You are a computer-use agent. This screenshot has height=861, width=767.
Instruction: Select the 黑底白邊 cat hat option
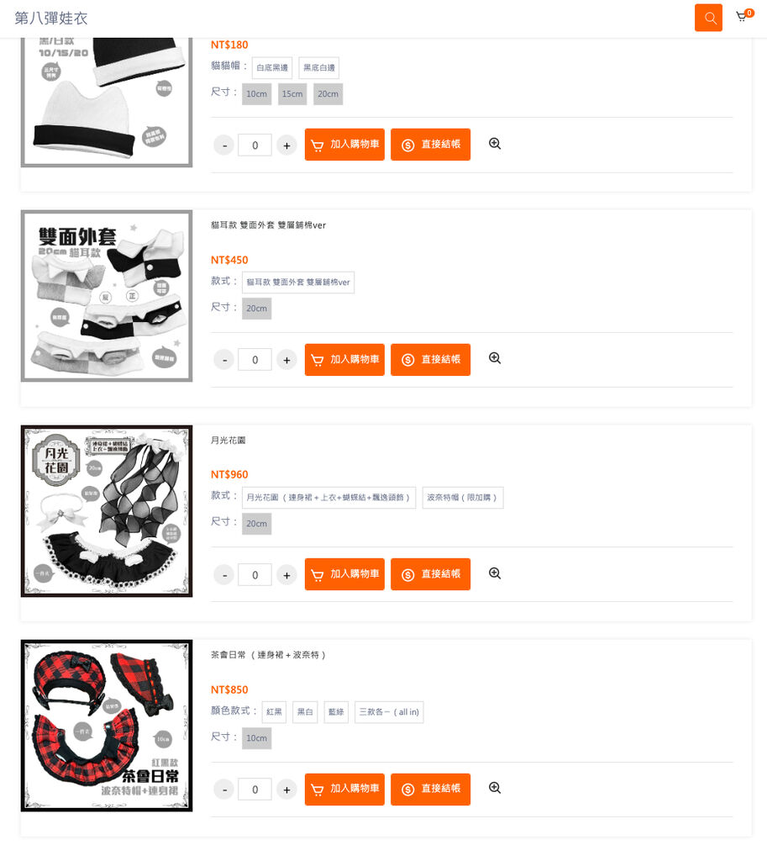tap(318, 67)
